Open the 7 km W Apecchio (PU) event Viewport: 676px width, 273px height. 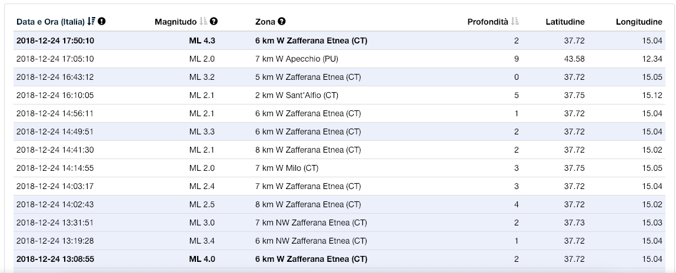(297, 59)
